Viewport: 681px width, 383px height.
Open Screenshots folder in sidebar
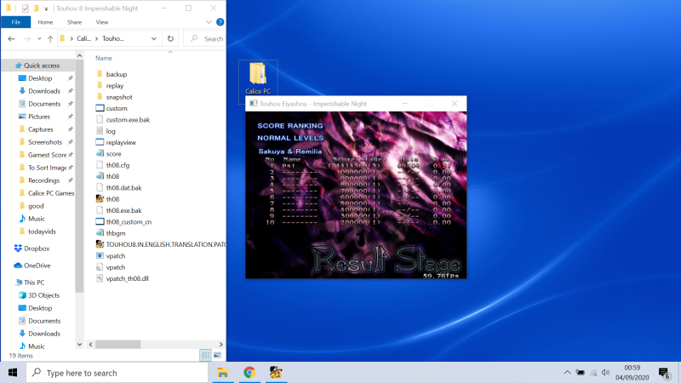coord(45,142)
